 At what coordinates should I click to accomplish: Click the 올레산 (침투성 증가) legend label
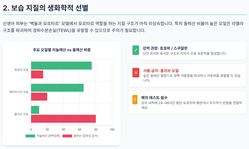click(86, 136)
